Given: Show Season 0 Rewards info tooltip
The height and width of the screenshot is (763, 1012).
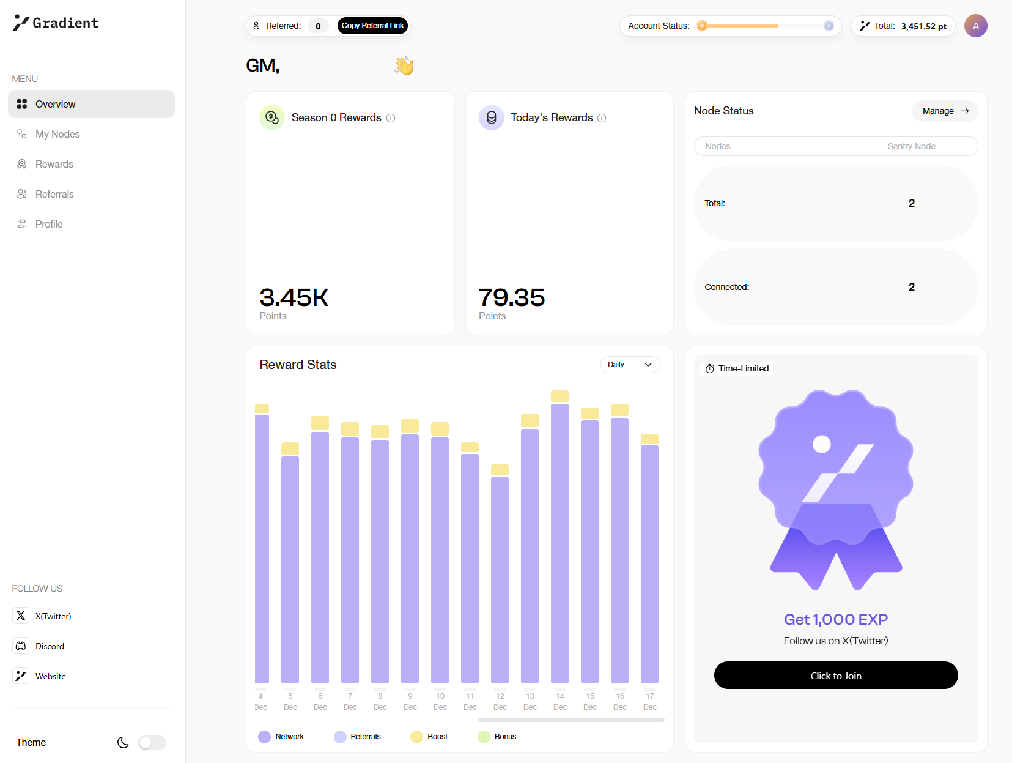Looking at the screenshot, I should click(x=391, y=118).
